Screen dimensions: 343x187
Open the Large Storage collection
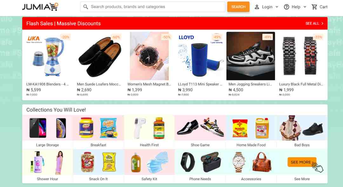pos(47,132)
